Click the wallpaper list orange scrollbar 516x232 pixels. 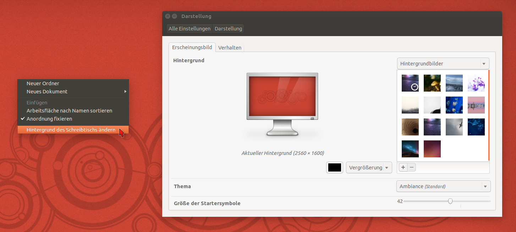coord(489,115)
